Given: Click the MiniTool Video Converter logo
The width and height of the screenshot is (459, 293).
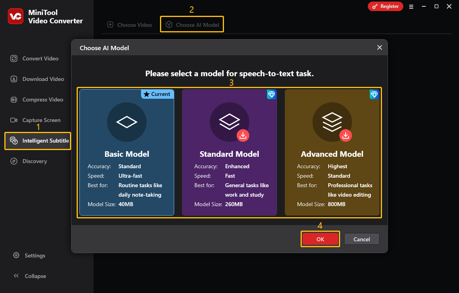Looking at the screenshot, I should [15, 17].
